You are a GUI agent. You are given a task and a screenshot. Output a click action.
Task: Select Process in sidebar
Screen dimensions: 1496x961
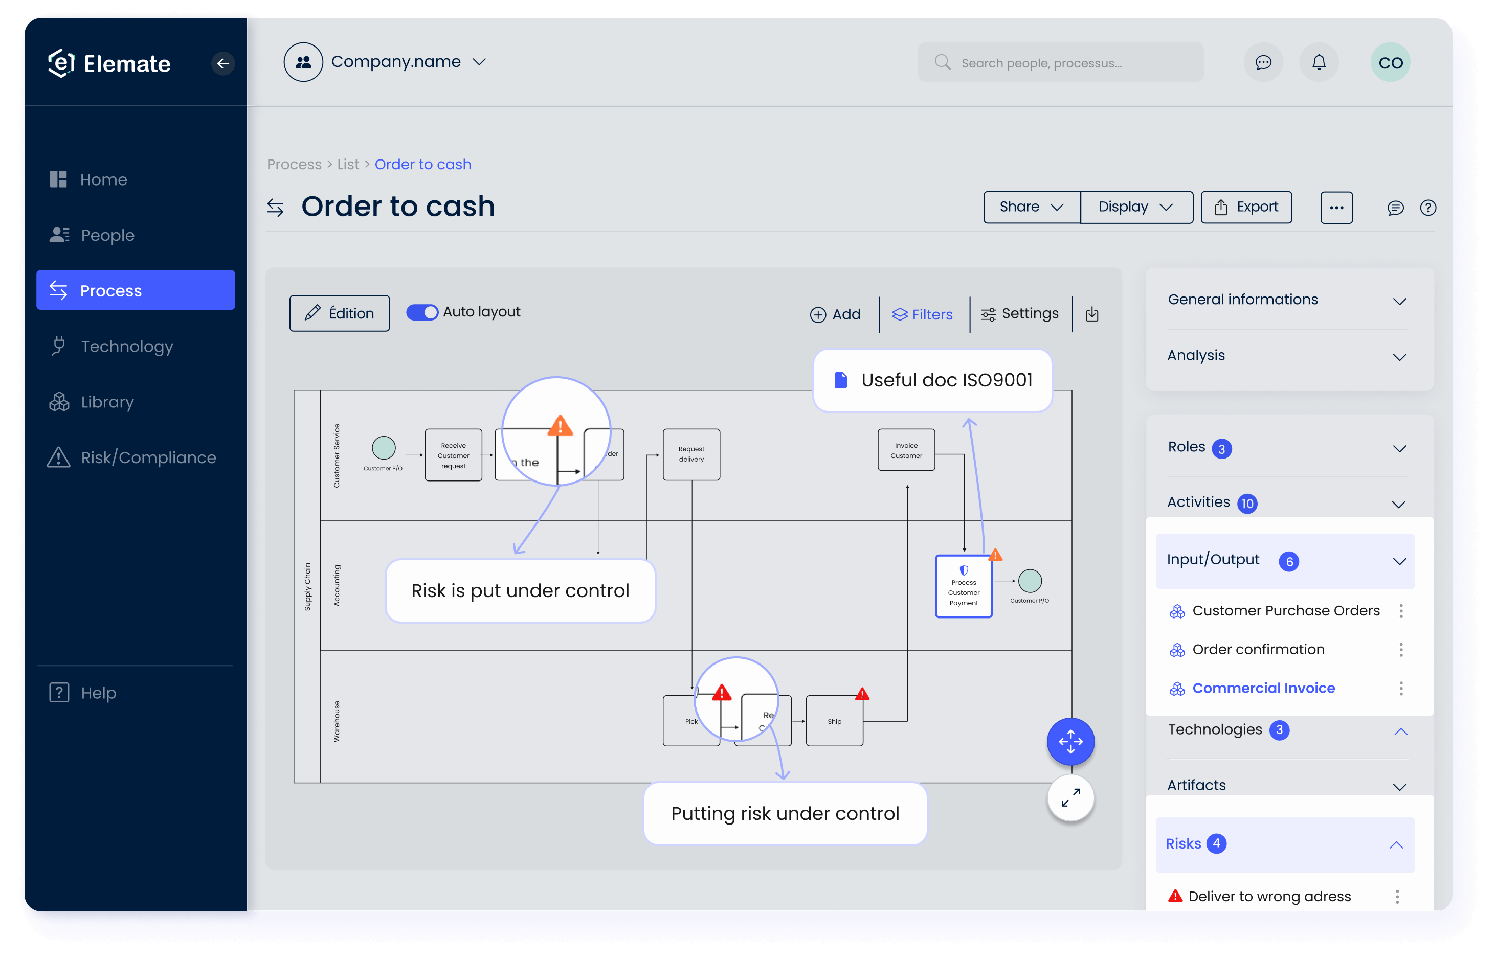coord(135,290)
